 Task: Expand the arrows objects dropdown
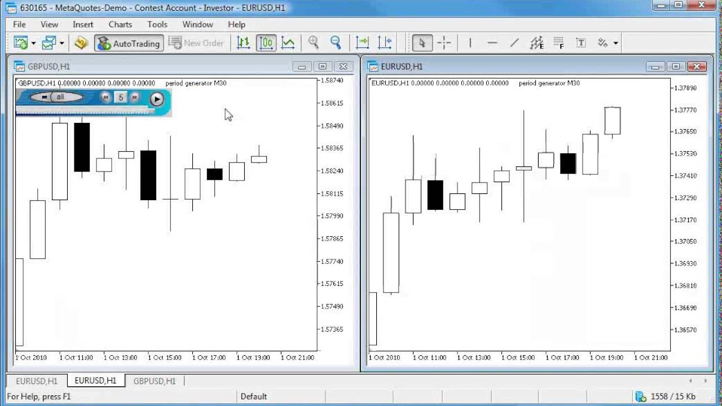[x=615, y=43]
